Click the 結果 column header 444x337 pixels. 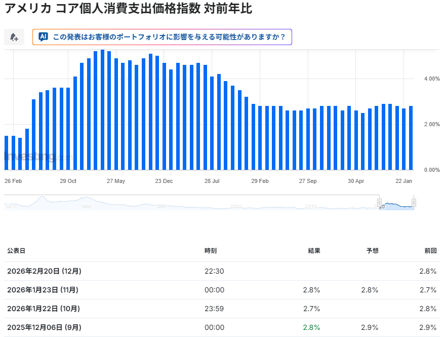click(x=314, y=250)
